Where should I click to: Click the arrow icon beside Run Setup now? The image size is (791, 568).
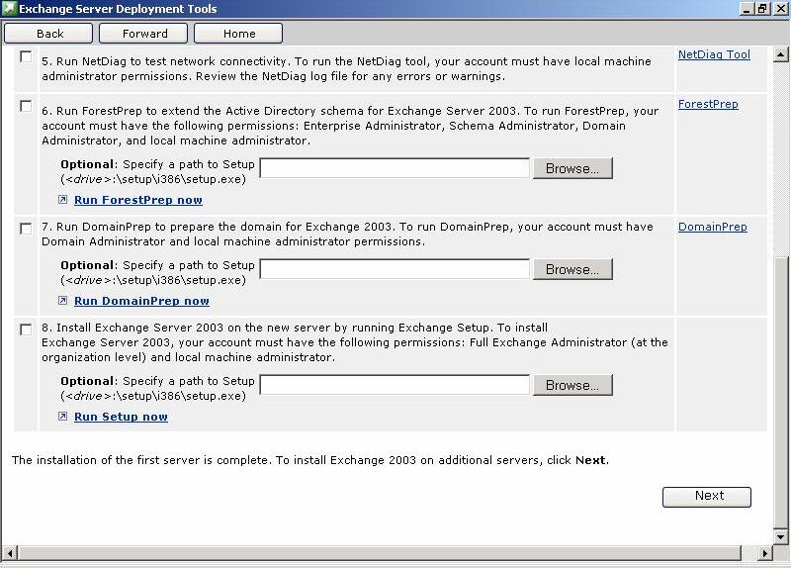click(62, 416)
